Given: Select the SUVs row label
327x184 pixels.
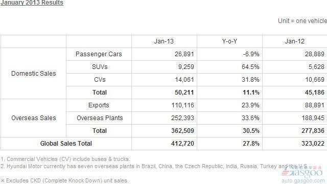Looking at the screenshot, I should click(x=100, y=67).
